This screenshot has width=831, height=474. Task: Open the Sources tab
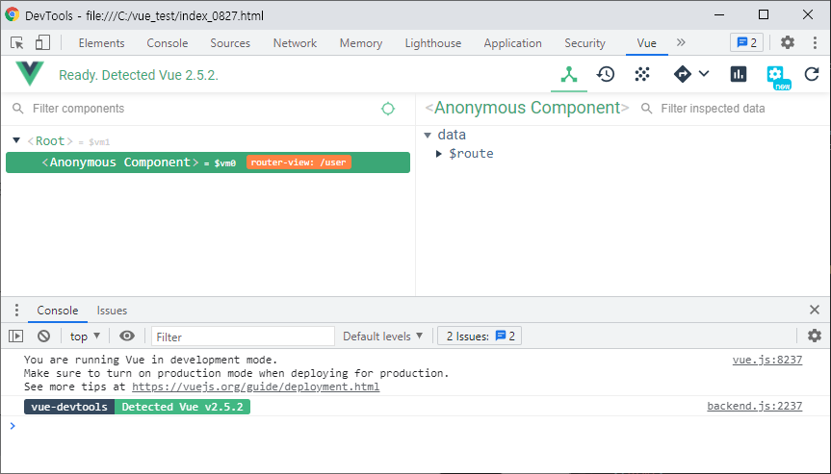coord(230,43)
